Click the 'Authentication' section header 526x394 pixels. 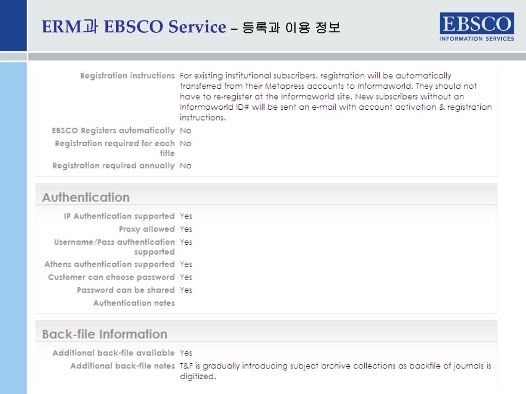coord(86,197)
